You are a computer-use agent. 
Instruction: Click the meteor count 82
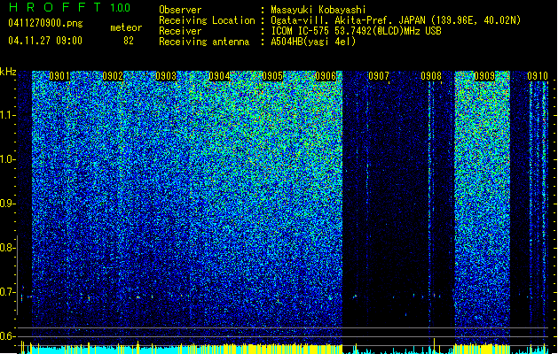pyautogui.click(x=129, y=41)
